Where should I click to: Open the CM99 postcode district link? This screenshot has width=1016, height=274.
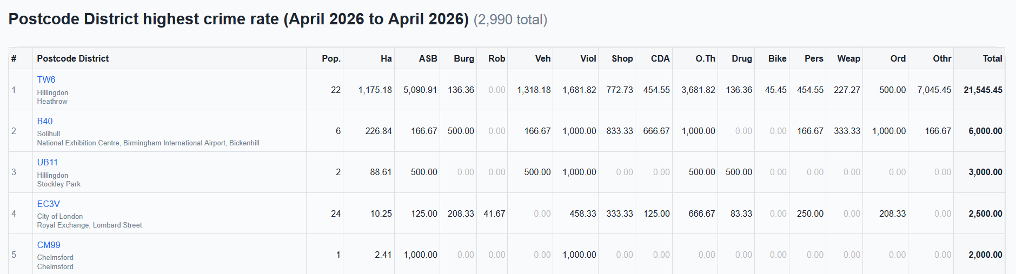pyautogui.click(x=49, y=245)
